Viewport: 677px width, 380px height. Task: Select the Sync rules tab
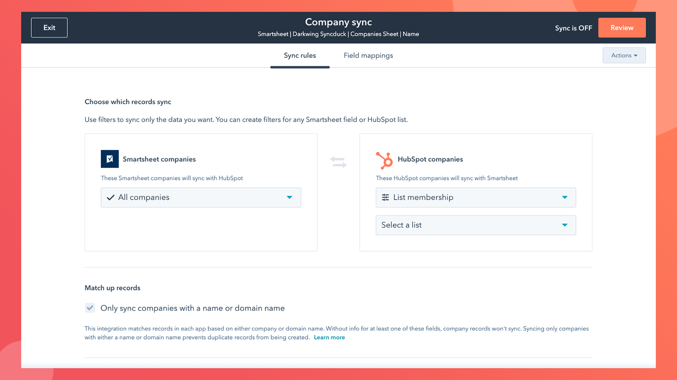click(x=300, y=55)
